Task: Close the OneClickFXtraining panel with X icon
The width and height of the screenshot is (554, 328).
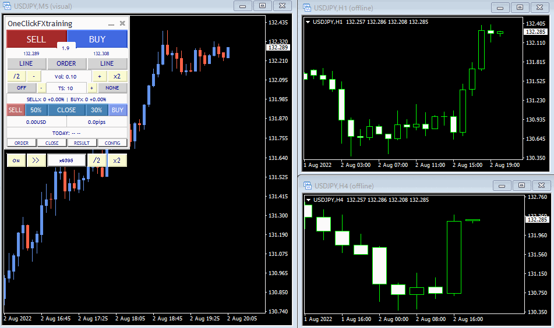Action: pyautogui.click(x=122, y=24)
